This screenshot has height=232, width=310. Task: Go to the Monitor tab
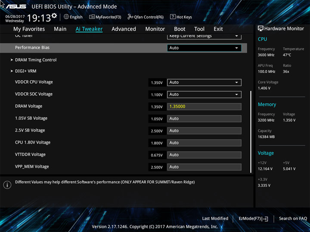pyautogui.click(x=155, y=29)
